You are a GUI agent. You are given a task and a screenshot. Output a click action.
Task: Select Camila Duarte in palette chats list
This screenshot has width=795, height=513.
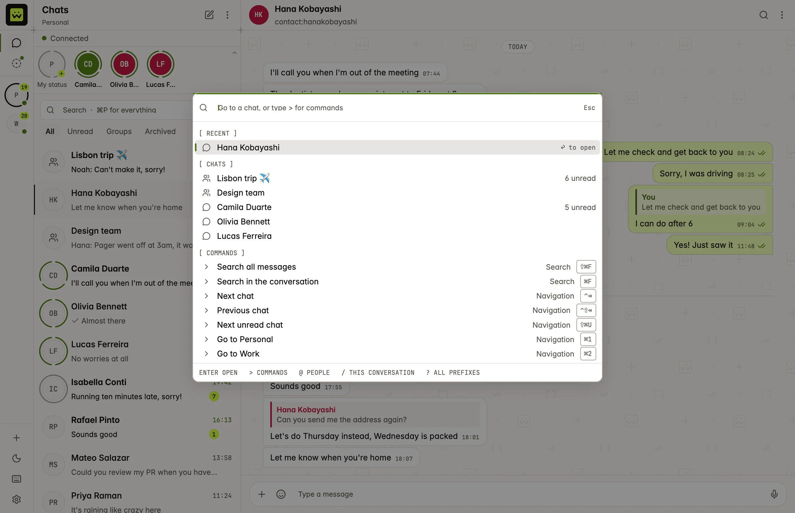(397, 207)
